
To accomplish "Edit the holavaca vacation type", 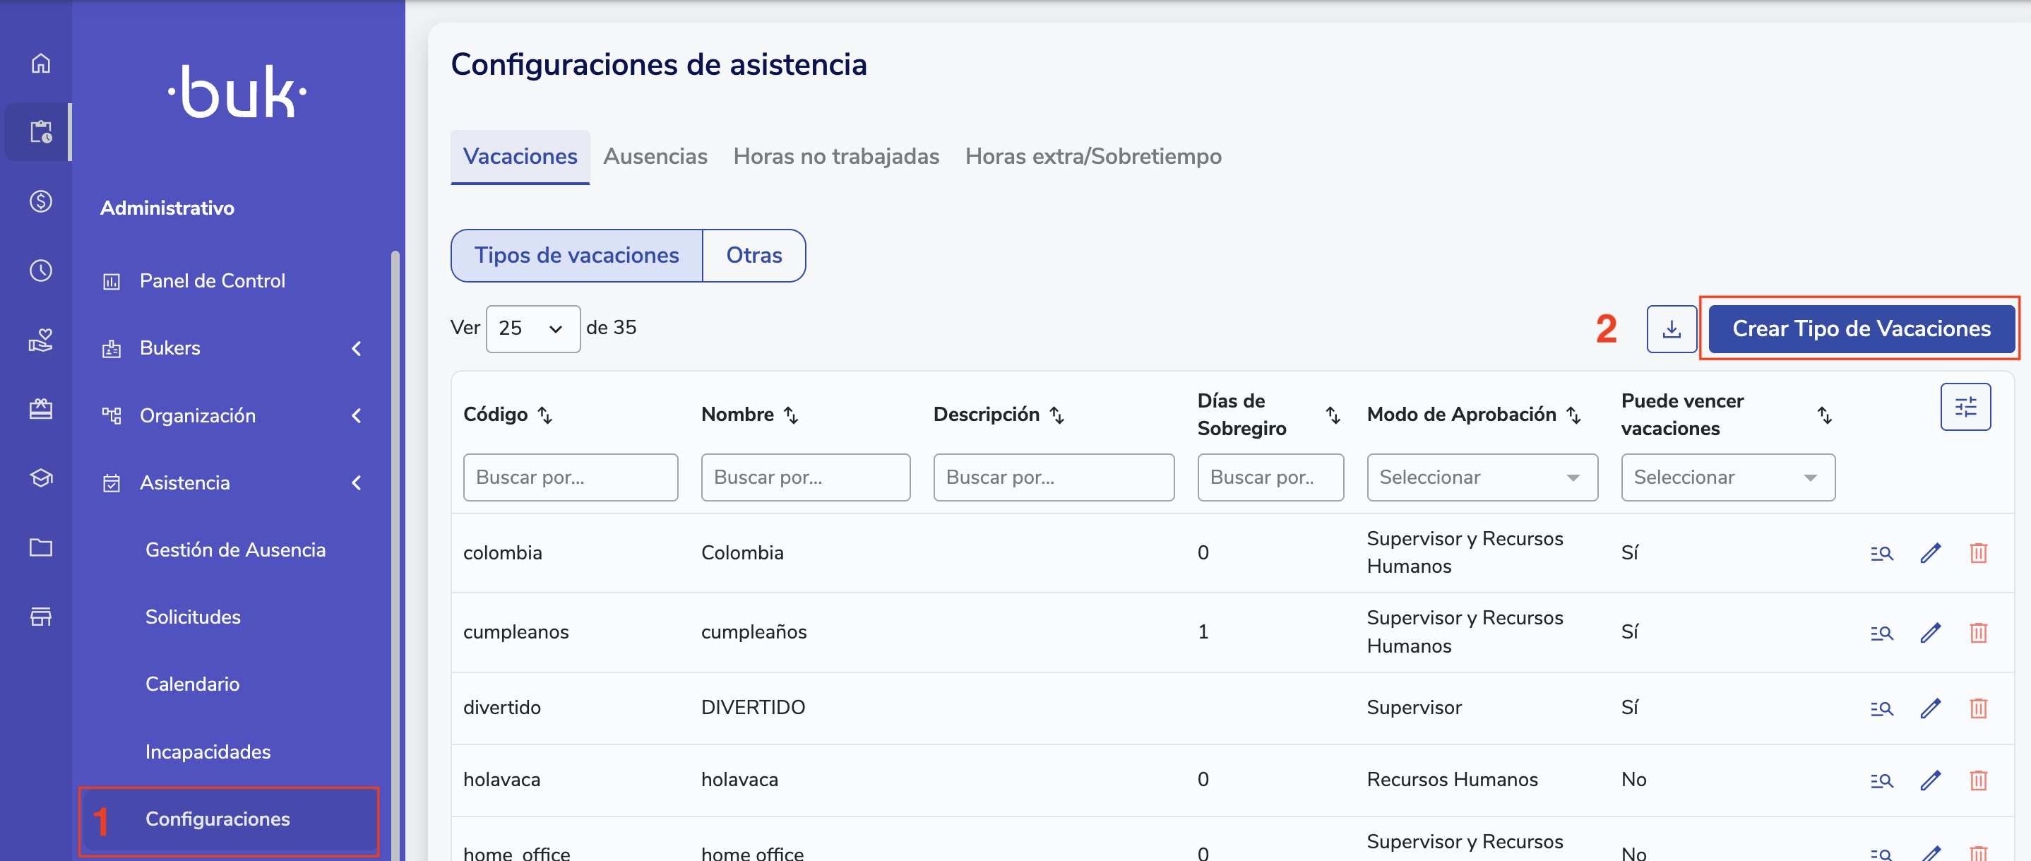I will 1930,780.
